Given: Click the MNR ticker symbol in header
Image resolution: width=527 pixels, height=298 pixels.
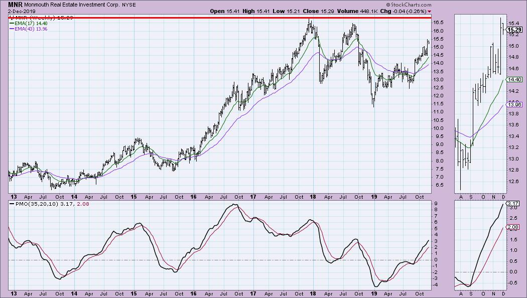Looking at the screenshot, I should (16, 5).
